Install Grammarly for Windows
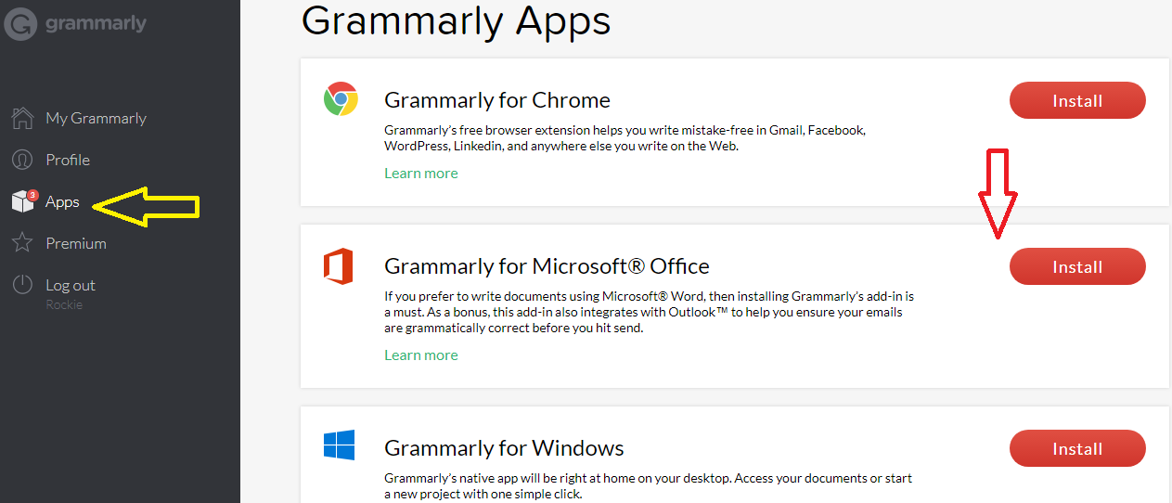The height and width of the screenshot is (503, 1172). (x=1077, y=448)
